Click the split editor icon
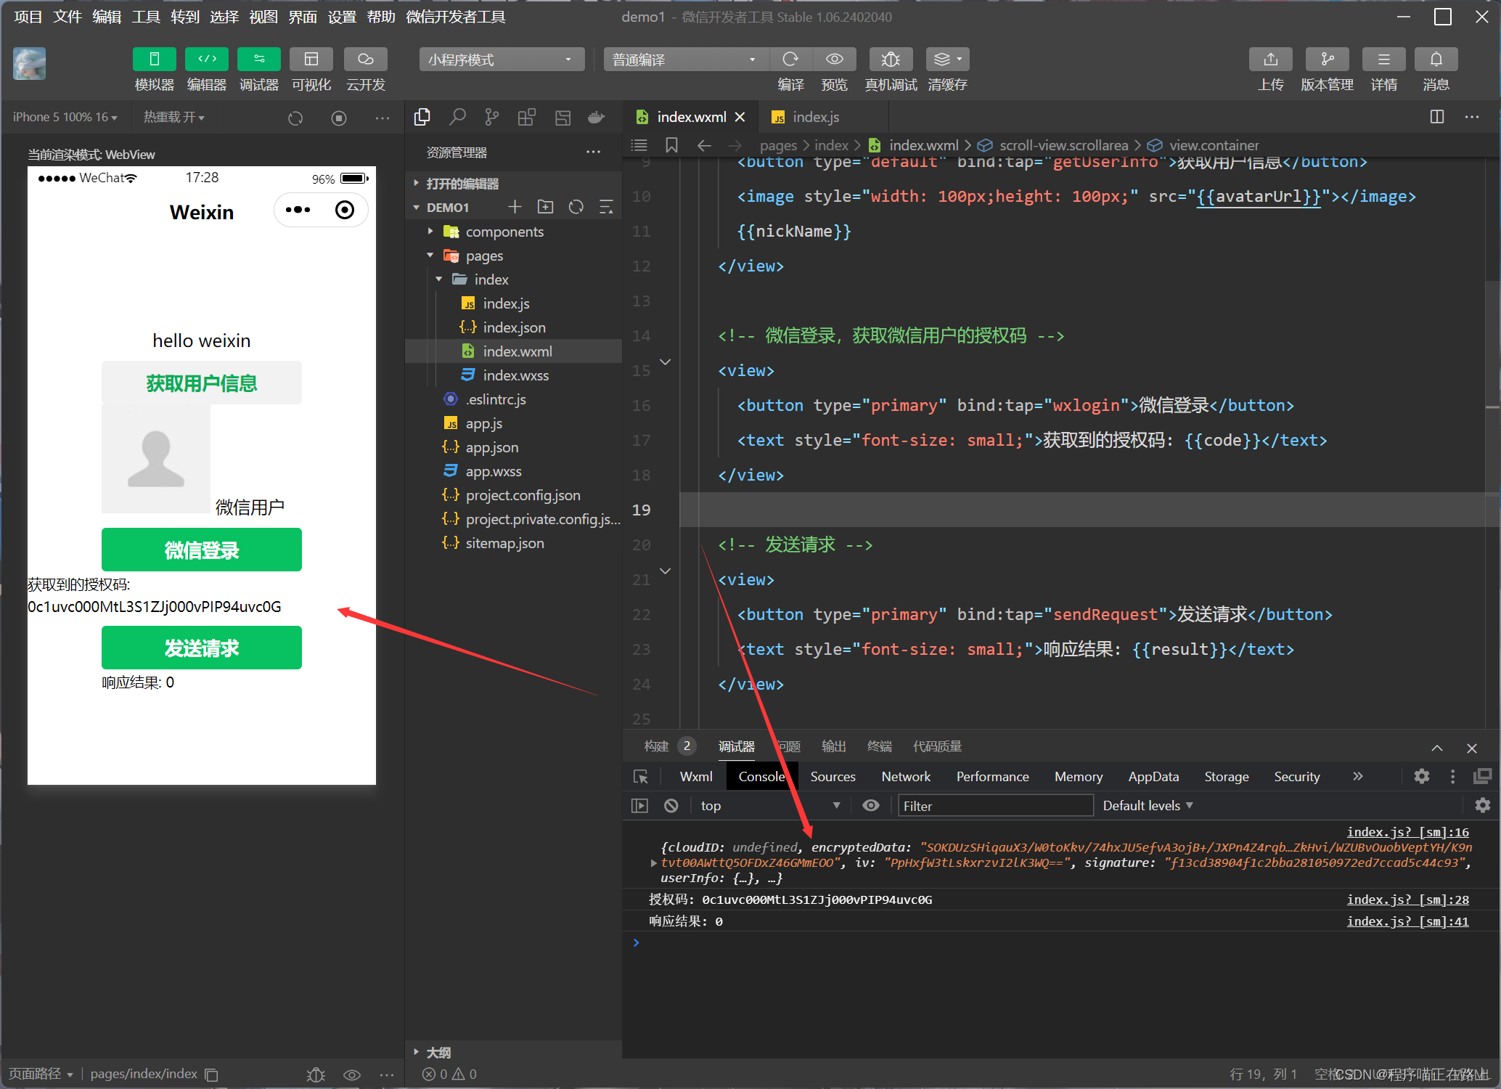Image resolution: width=1501 pixels, height=1089 pixels. [1436, 117]
